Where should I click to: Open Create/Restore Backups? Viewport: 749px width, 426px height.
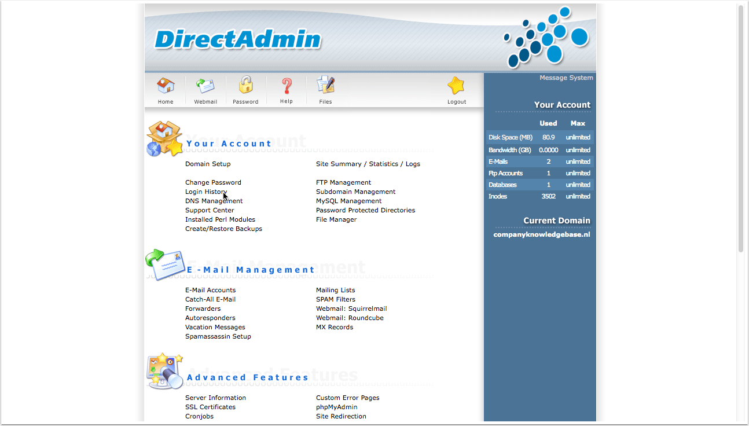(223, 229)
